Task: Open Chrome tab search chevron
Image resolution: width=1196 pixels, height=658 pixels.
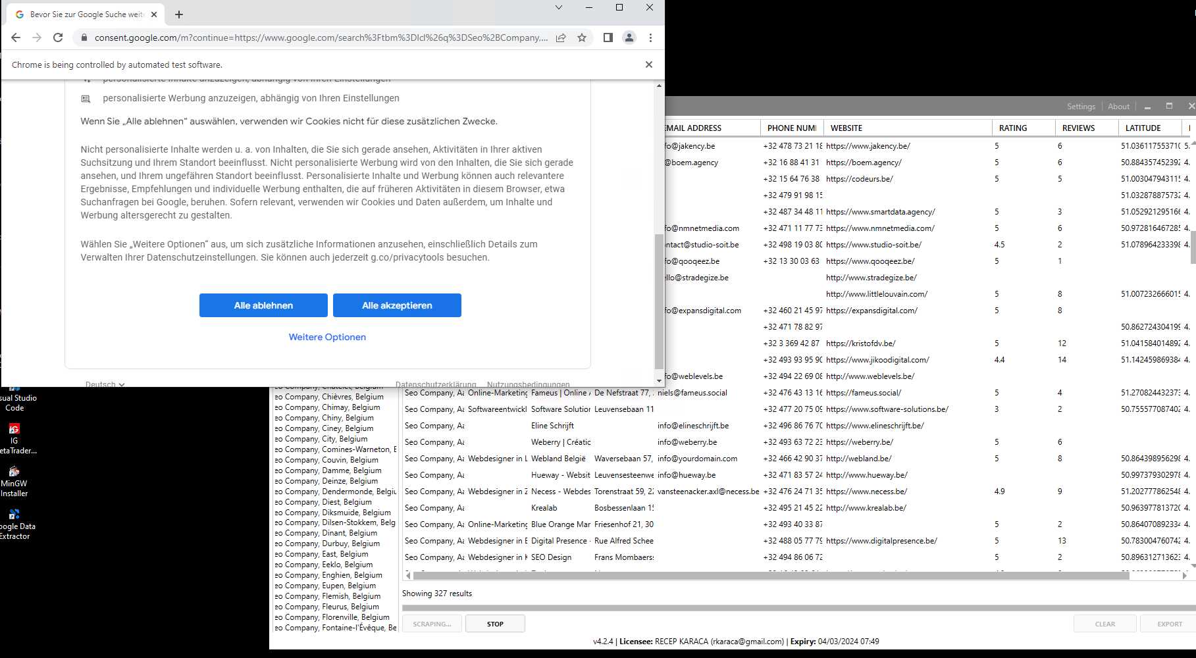Action: pos(558,8)
